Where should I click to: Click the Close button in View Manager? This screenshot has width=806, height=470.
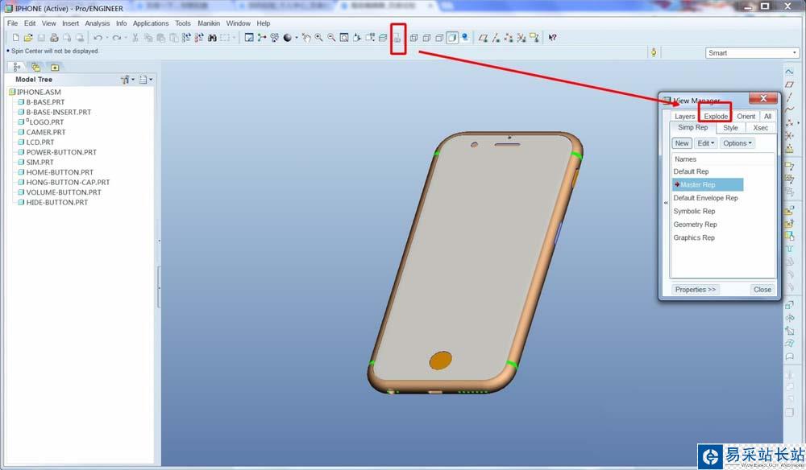pyautogui.click(x=762, y=290)
